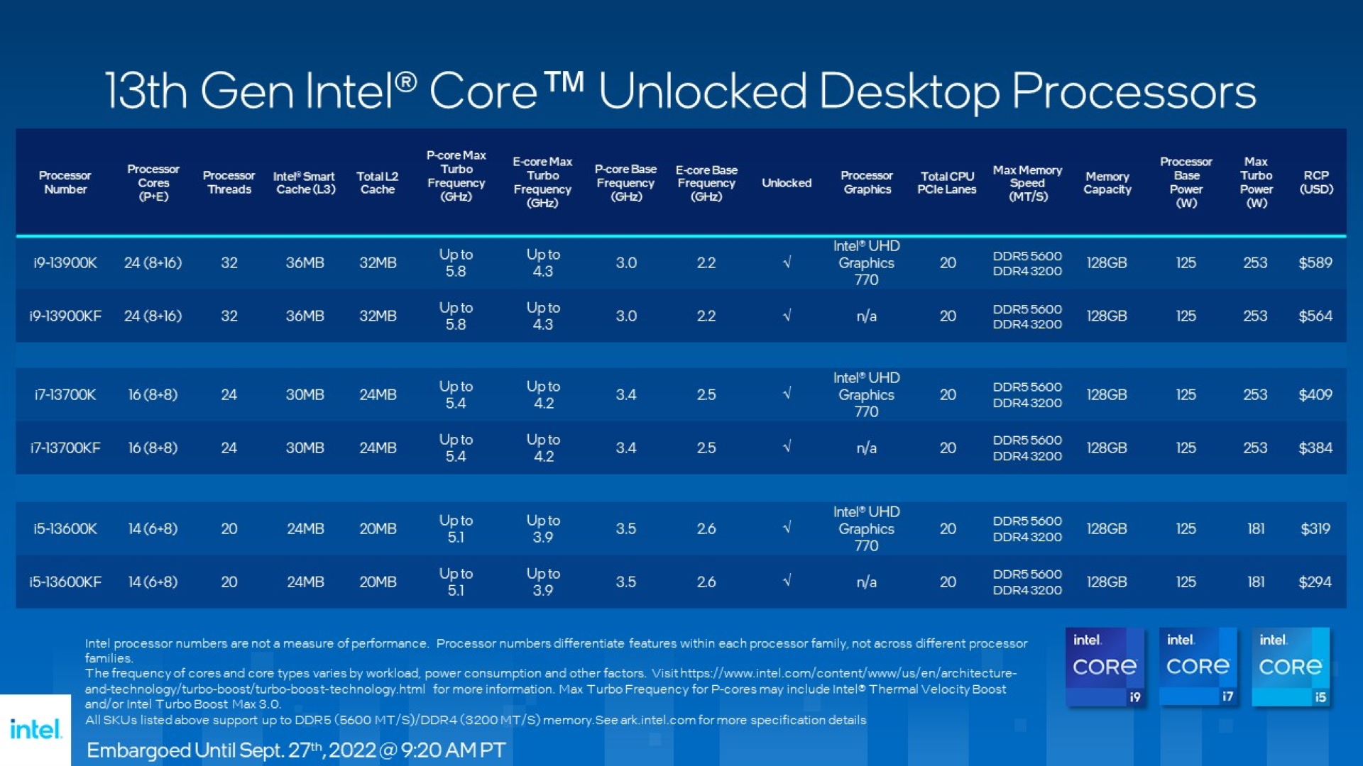Click the Intel UHD Graphics 770 icon for i9-13900K

pos(863,262)
